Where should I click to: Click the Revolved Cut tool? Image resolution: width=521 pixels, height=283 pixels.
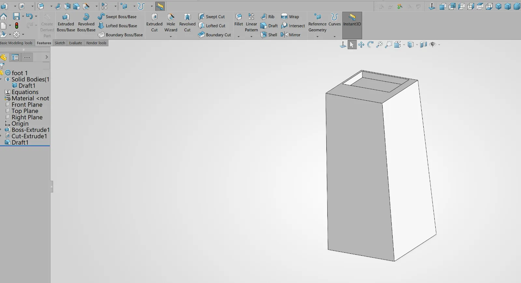pos(187,23)
